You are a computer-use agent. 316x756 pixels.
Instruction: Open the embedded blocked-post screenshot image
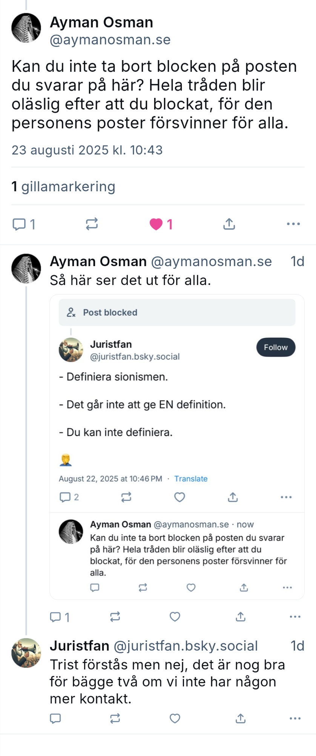click(x=177, y=447)
